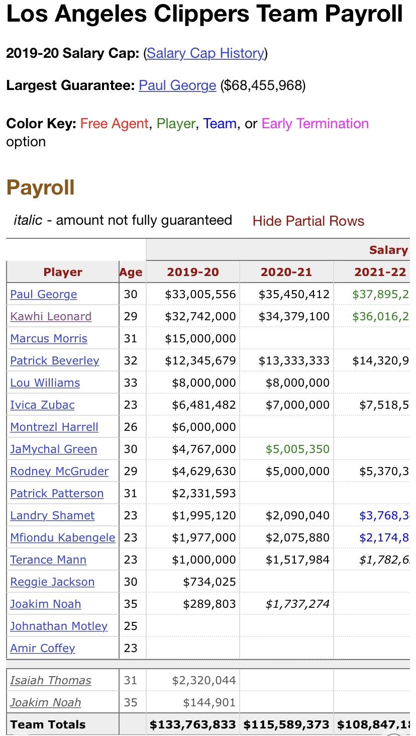Open Lou Williams player link
Screen dimensions: 416x736
click(x=45, y=383)
